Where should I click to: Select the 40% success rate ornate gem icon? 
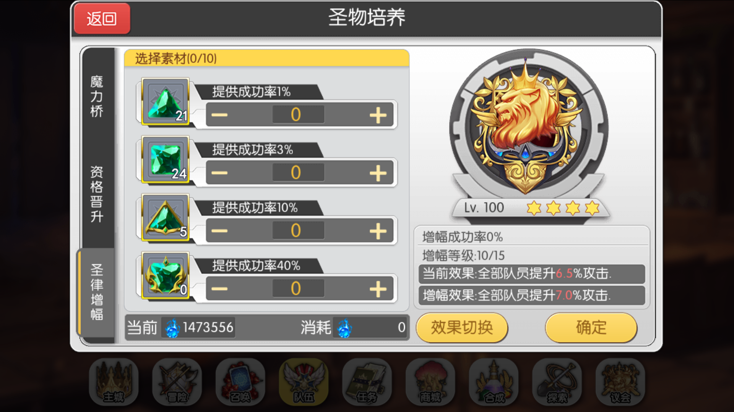[166, 275]
